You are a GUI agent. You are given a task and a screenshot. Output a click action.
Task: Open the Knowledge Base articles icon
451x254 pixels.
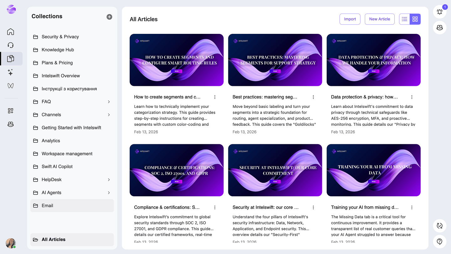10,59
